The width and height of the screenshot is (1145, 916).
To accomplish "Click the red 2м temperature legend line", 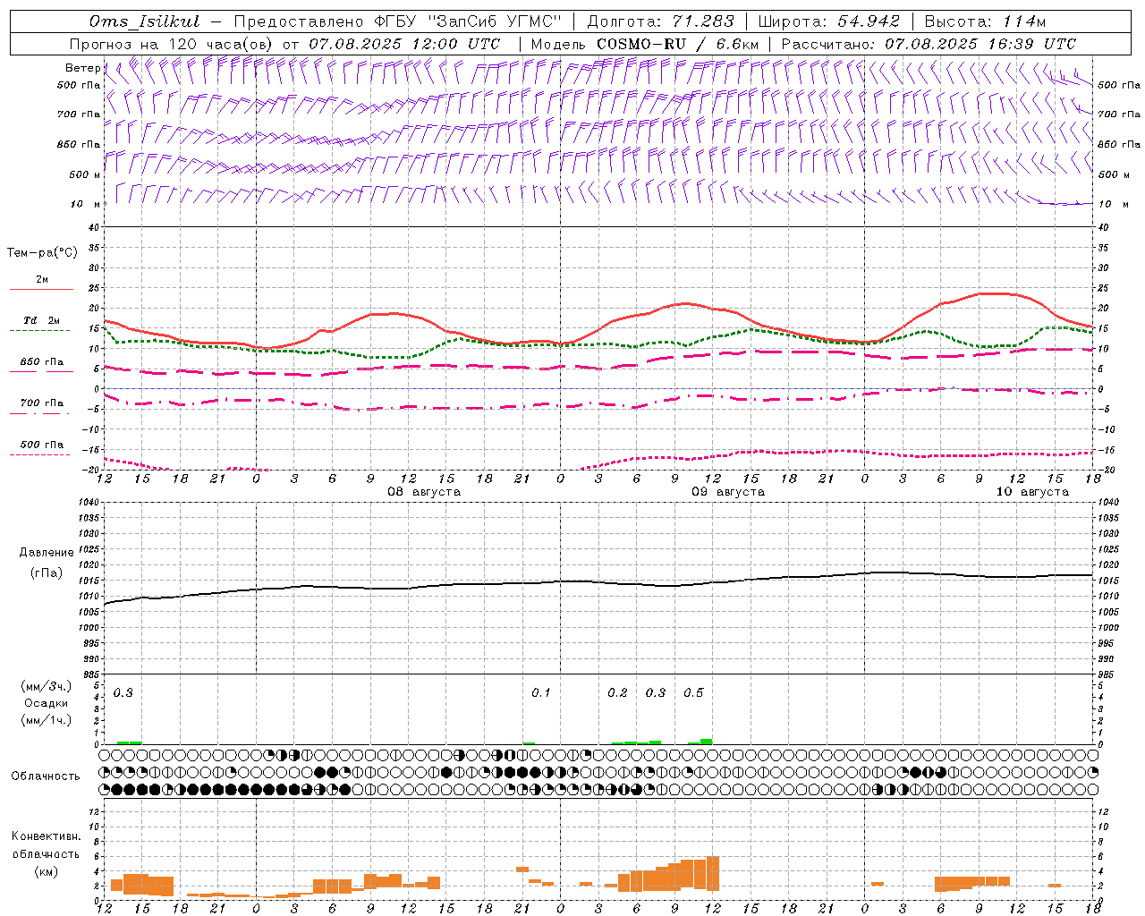I will tap(41, 289).
